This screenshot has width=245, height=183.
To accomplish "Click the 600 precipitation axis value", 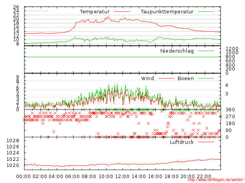I will click(x=230, y=61).
